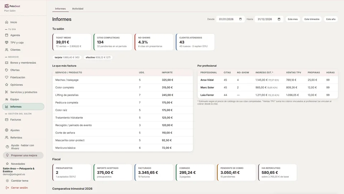Click the Ajustes gear icon
The width and height of the screenshot is (344, 194).
tap(6, 130)
